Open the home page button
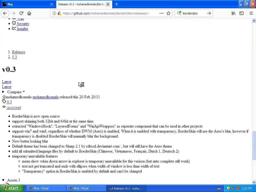Image resolution: width=256 pixels, height=192 pixels. point(29,13)
